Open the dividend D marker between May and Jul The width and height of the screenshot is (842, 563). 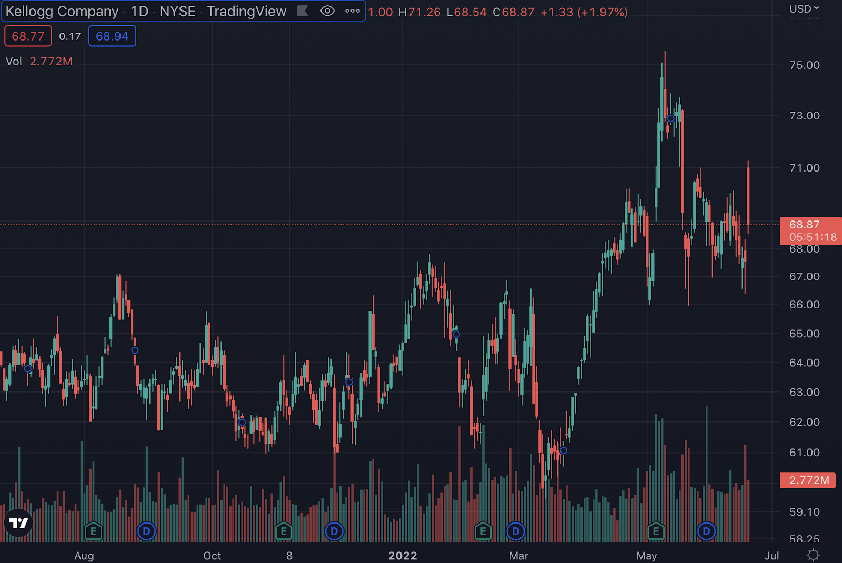pos(706,531)
